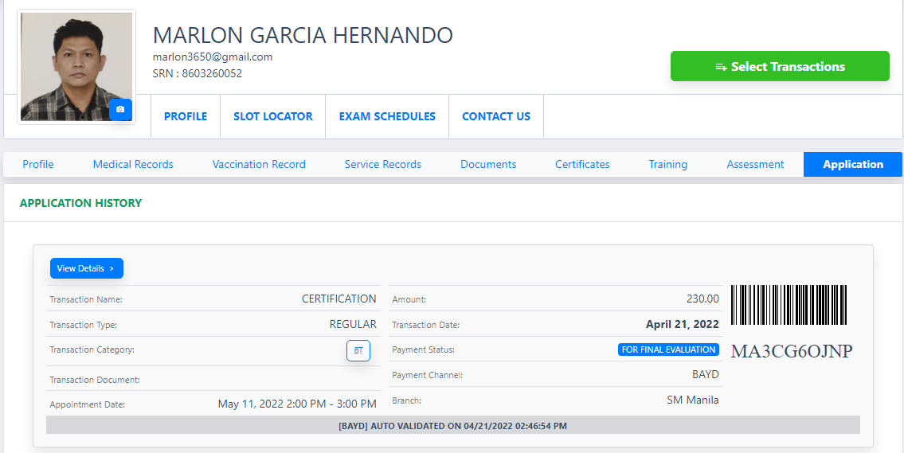Switch to the Medical Records tab

click(133, 164)
